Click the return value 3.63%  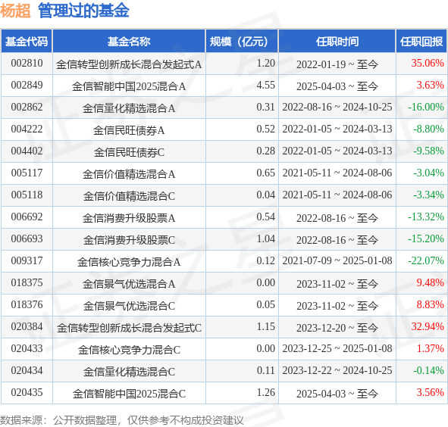(430, 85)
